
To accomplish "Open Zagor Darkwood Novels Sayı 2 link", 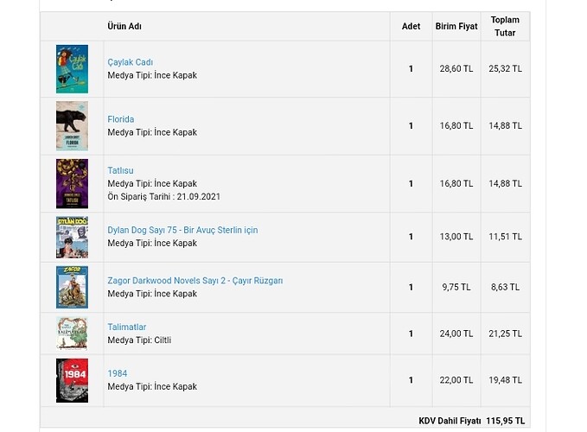I will tap(195, 281).
